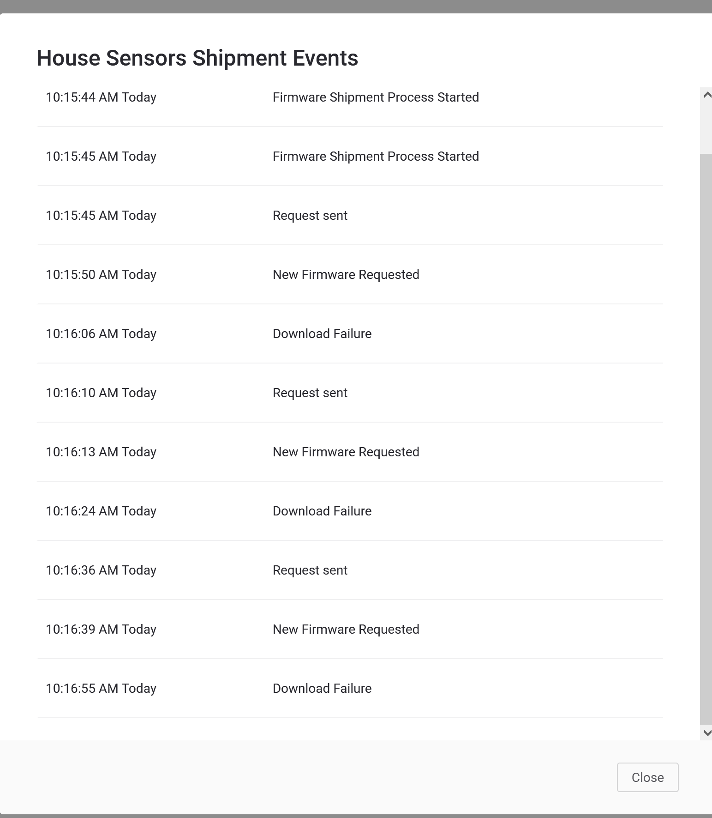Viewport: 712px width, 818px height.
Task: Select the Request sent event at 10:15:45
Action: pos(310,216)
